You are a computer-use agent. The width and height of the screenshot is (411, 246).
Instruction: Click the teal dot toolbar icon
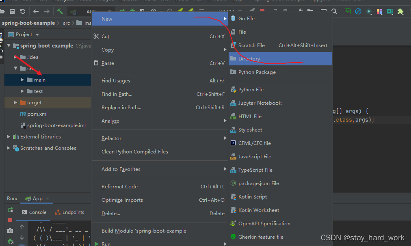click(369, 12)
